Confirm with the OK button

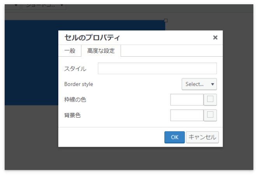(174, 137)
